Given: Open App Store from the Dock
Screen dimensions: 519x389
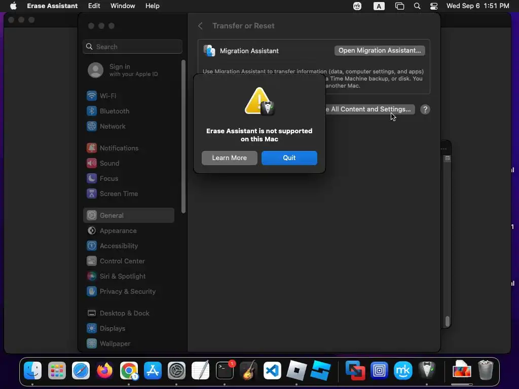Looking at the screenshot, I should [x=153, y=370].
